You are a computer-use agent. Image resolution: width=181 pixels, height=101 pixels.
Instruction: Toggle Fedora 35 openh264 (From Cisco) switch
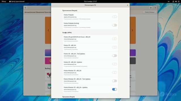coord(114,39)
